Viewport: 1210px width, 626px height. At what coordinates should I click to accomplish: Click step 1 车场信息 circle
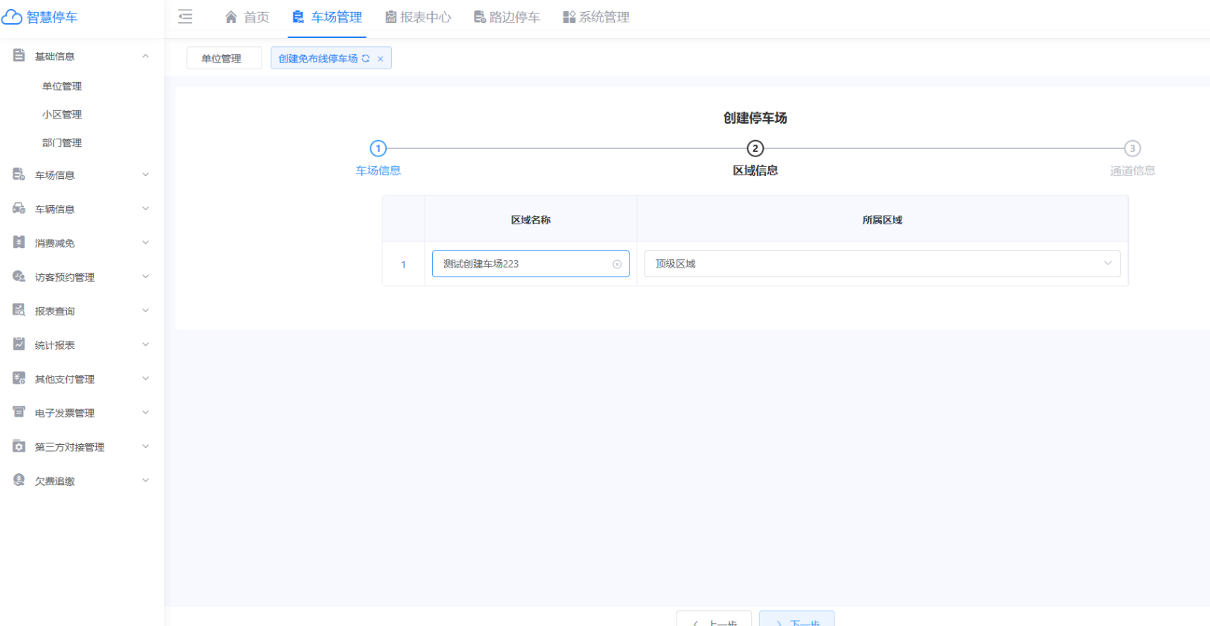coord(378,148)
